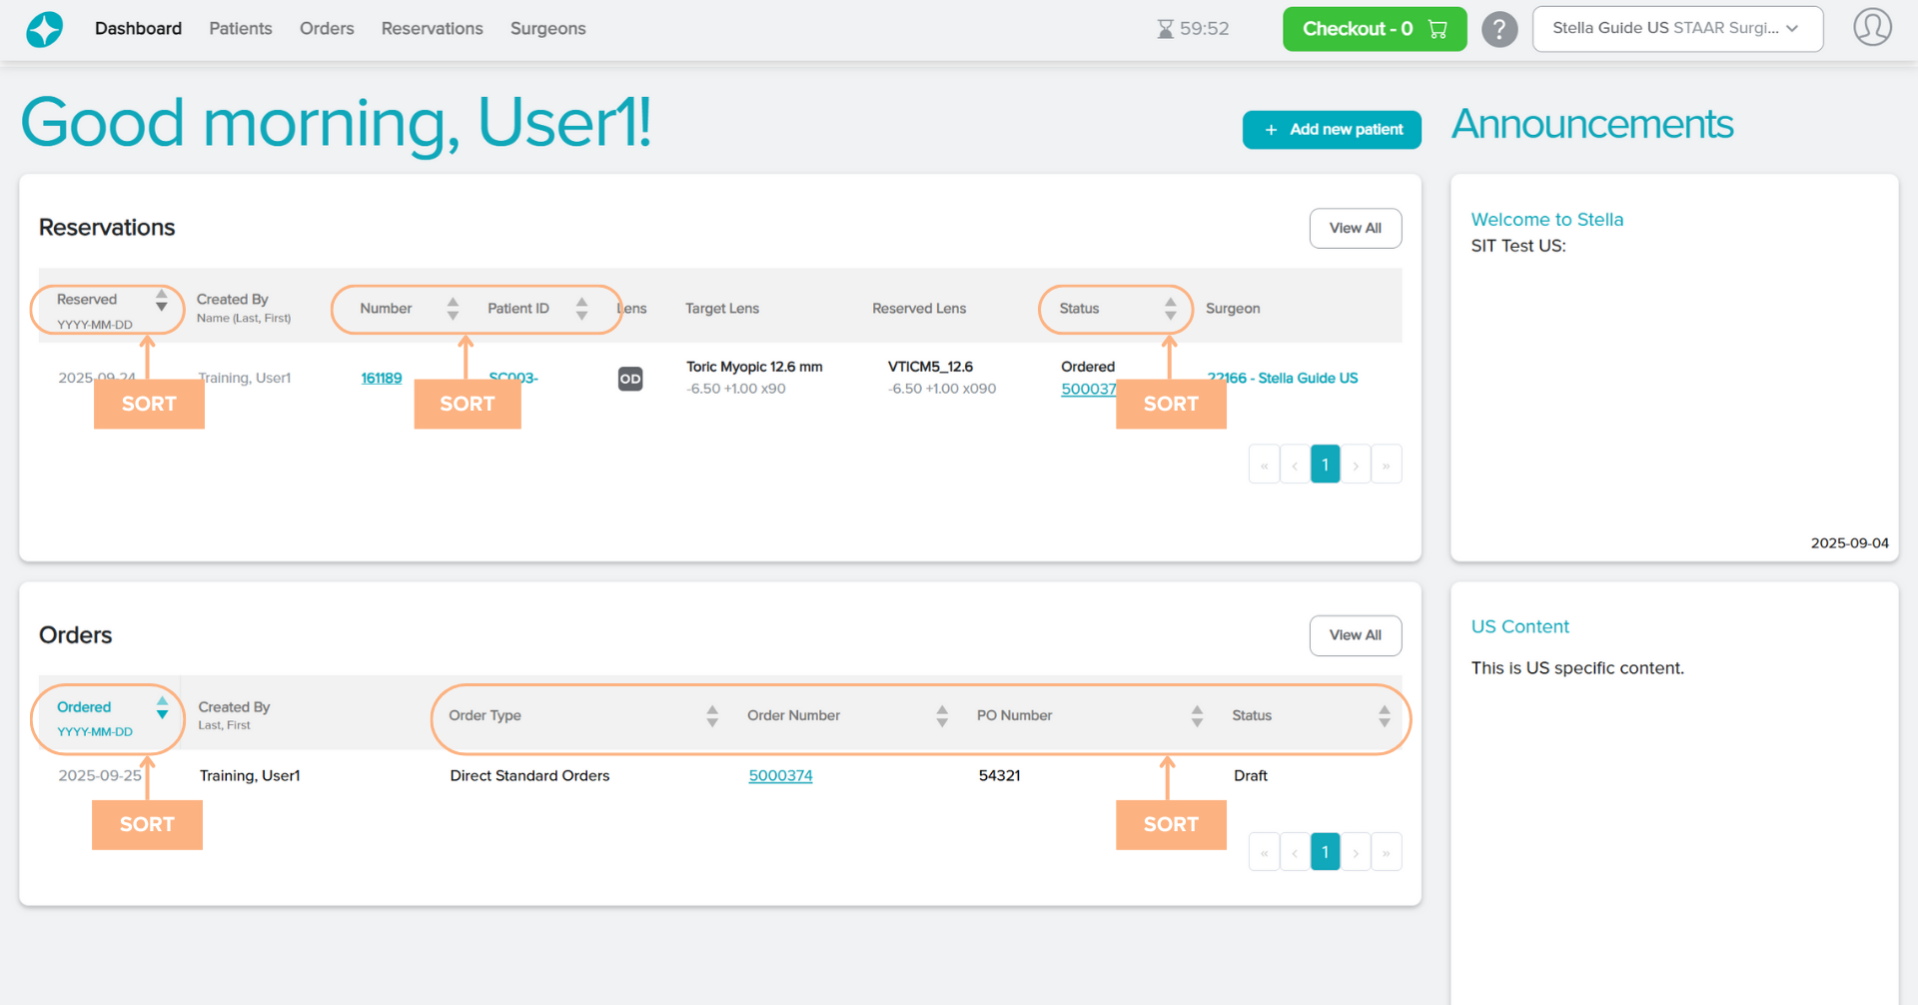1918x1005 pixels.
Task: Click the Add new patient button
Action: pyautogui.click(x=1331, y=130)
